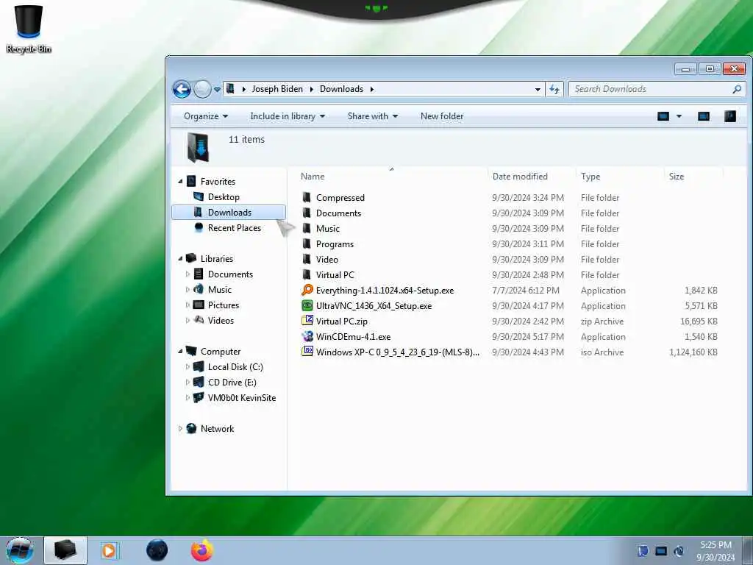Expand the Network node

click(181, 429)
